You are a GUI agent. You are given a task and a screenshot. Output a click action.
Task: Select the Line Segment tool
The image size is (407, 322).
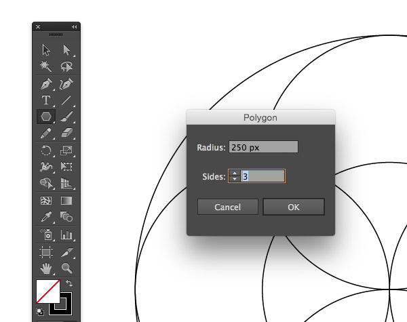click(66, 100)
